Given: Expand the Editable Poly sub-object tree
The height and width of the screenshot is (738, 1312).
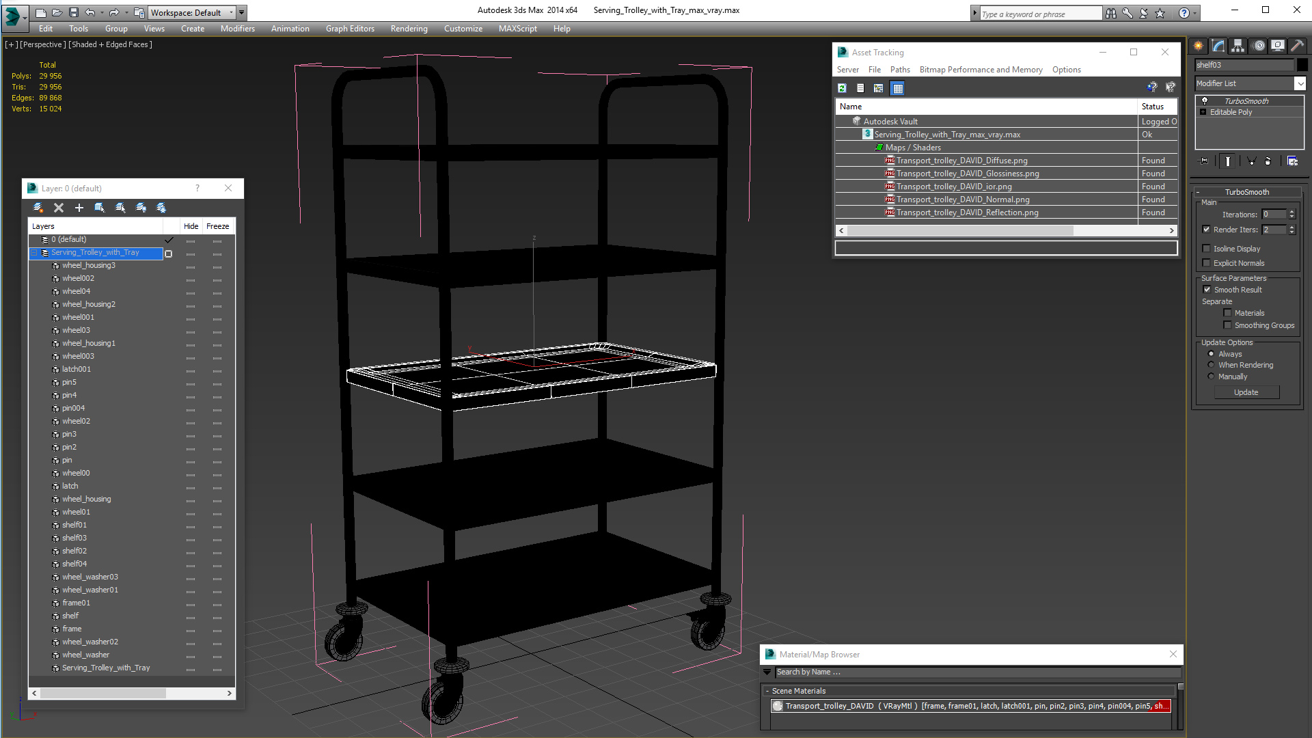Looking at the screenshot, I should pyautogui.click(x=1203, y=112).
